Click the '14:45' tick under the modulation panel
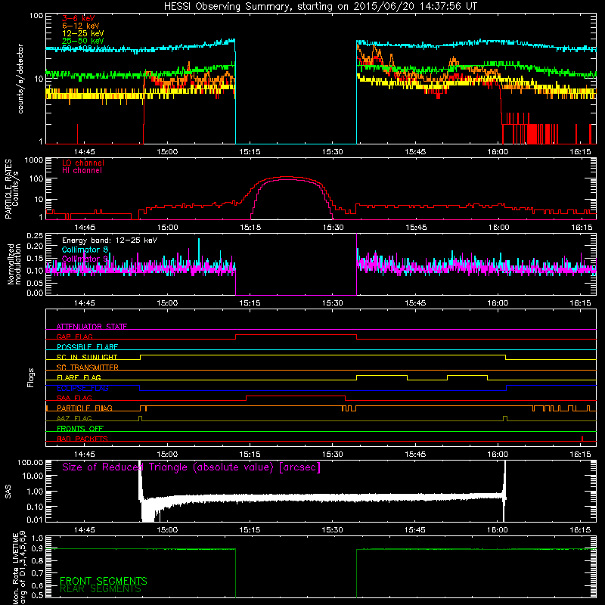This screenshot has height=605, width=605. coord(85,303)
